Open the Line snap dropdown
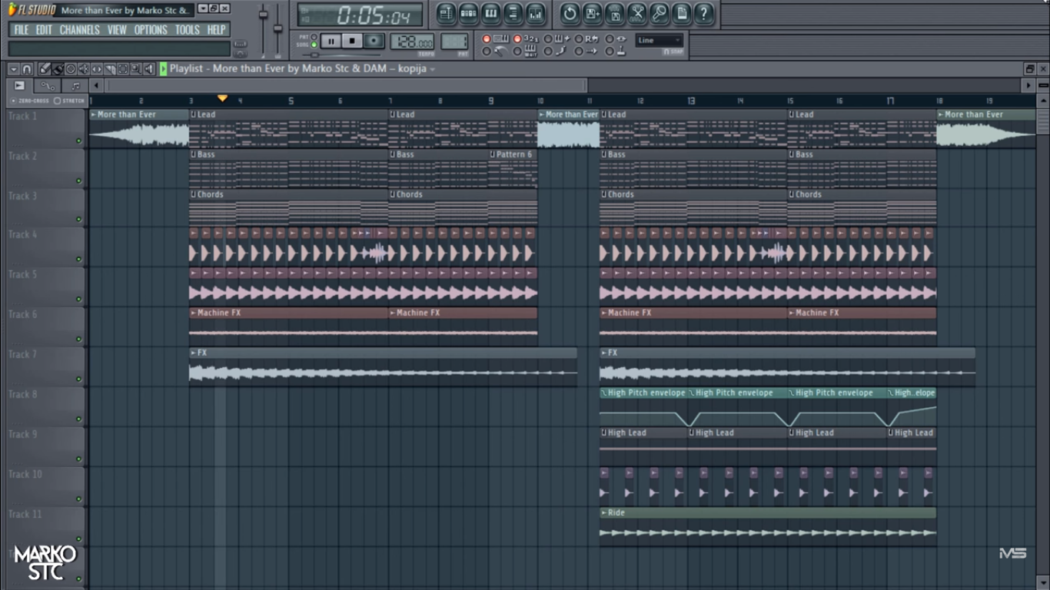The image size is (1050, 590). pyautogui.click(x=659, y=40)
